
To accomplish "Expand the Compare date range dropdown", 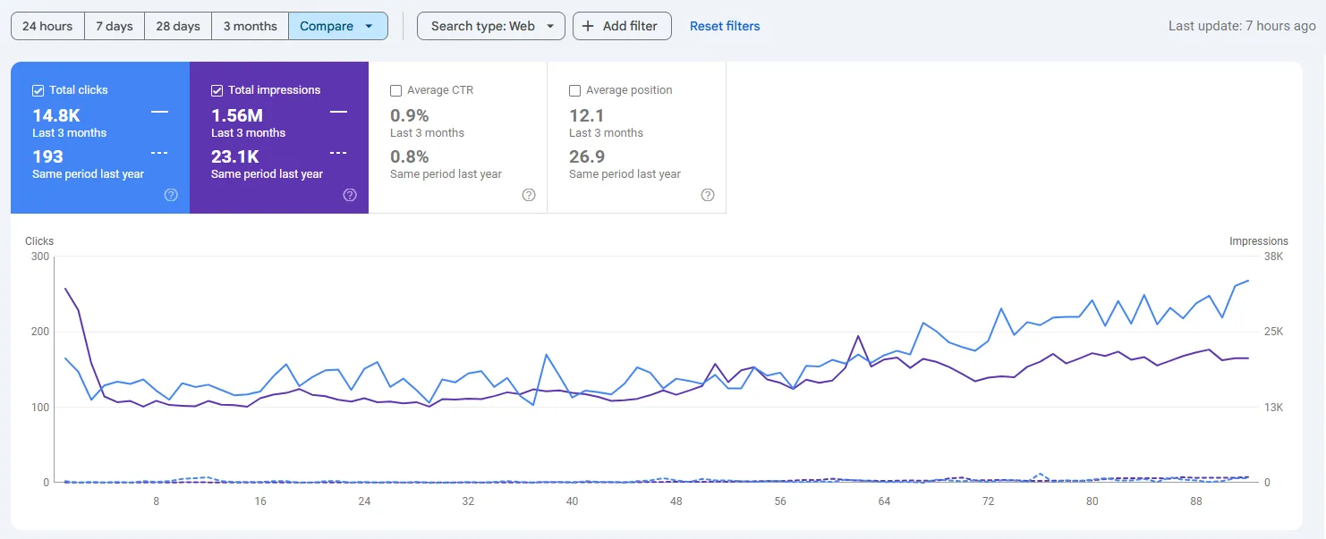I will [337, 26].
